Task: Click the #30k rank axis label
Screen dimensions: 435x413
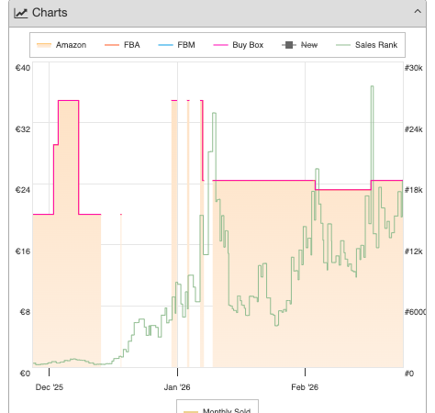Action: (x=414, y=68)
